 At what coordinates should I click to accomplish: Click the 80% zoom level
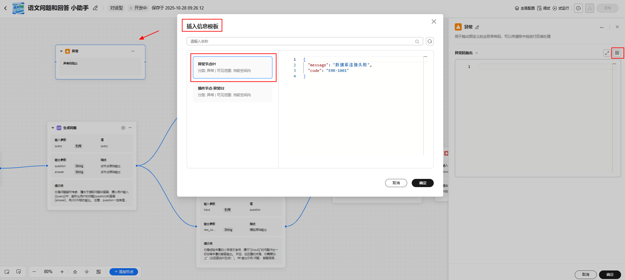pyautogui.click(x=48, y=272)
